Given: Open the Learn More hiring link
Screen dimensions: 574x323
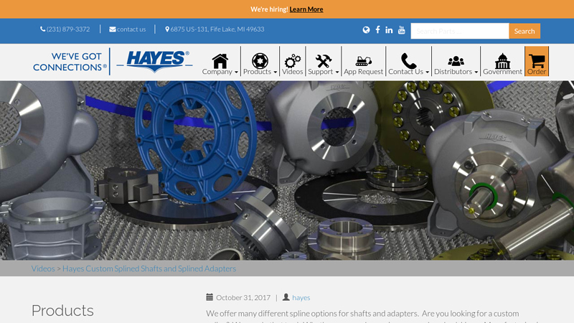Looking at the screenshot, I should point(306,9).
